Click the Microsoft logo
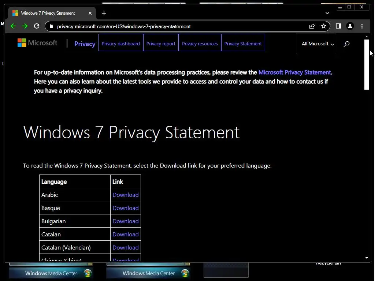 37,43
